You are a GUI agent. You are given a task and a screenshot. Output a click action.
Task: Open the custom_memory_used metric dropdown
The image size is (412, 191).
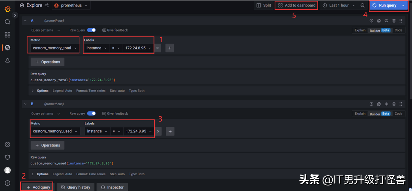coord(55,131)
